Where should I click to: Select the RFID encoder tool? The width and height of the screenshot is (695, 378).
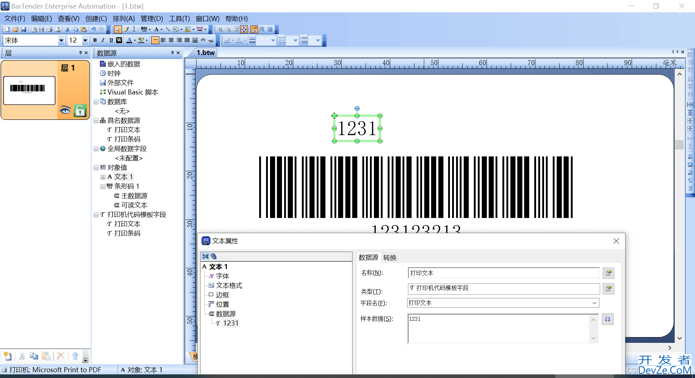[200, 29]
